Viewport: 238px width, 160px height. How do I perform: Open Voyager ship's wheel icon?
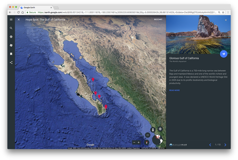coord(11,37)
